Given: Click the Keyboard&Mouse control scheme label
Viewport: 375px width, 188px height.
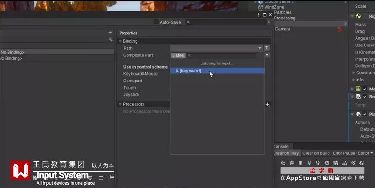Looking at the screenshot, I should pyautogui.click(x=140, y=74).
